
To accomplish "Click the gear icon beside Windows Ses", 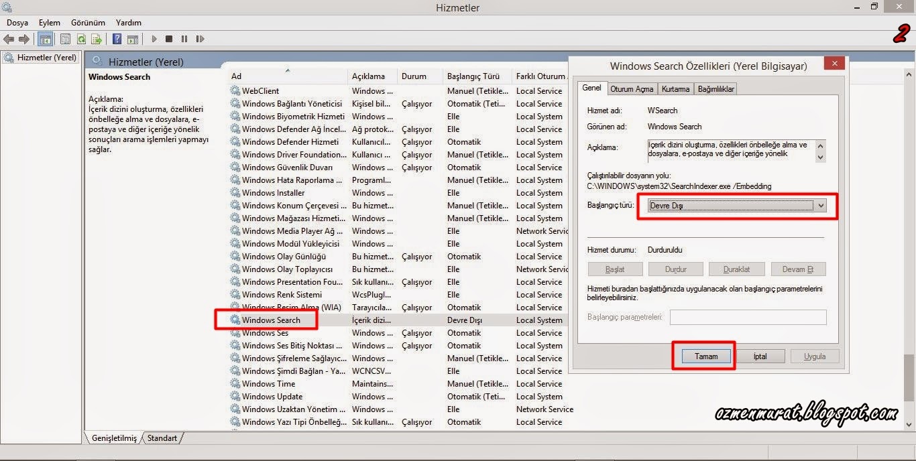I will point(235,332).
